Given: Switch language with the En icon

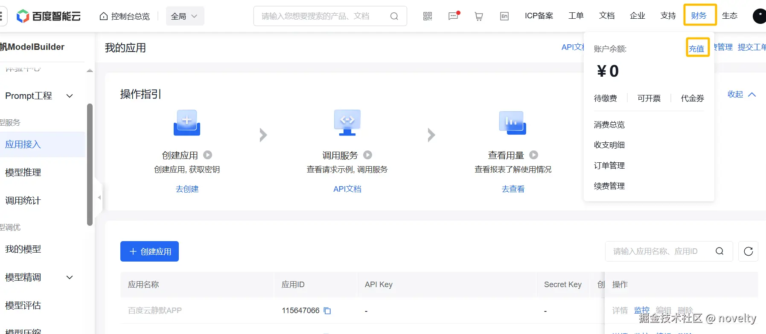Looking at the screenshot, I should click(504, 16).
